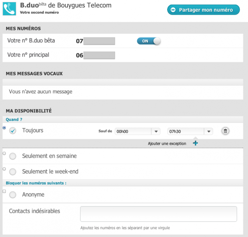Click the blue plus icon to add exception
This screenshot has width=248, height=237.
pos(196,143)
